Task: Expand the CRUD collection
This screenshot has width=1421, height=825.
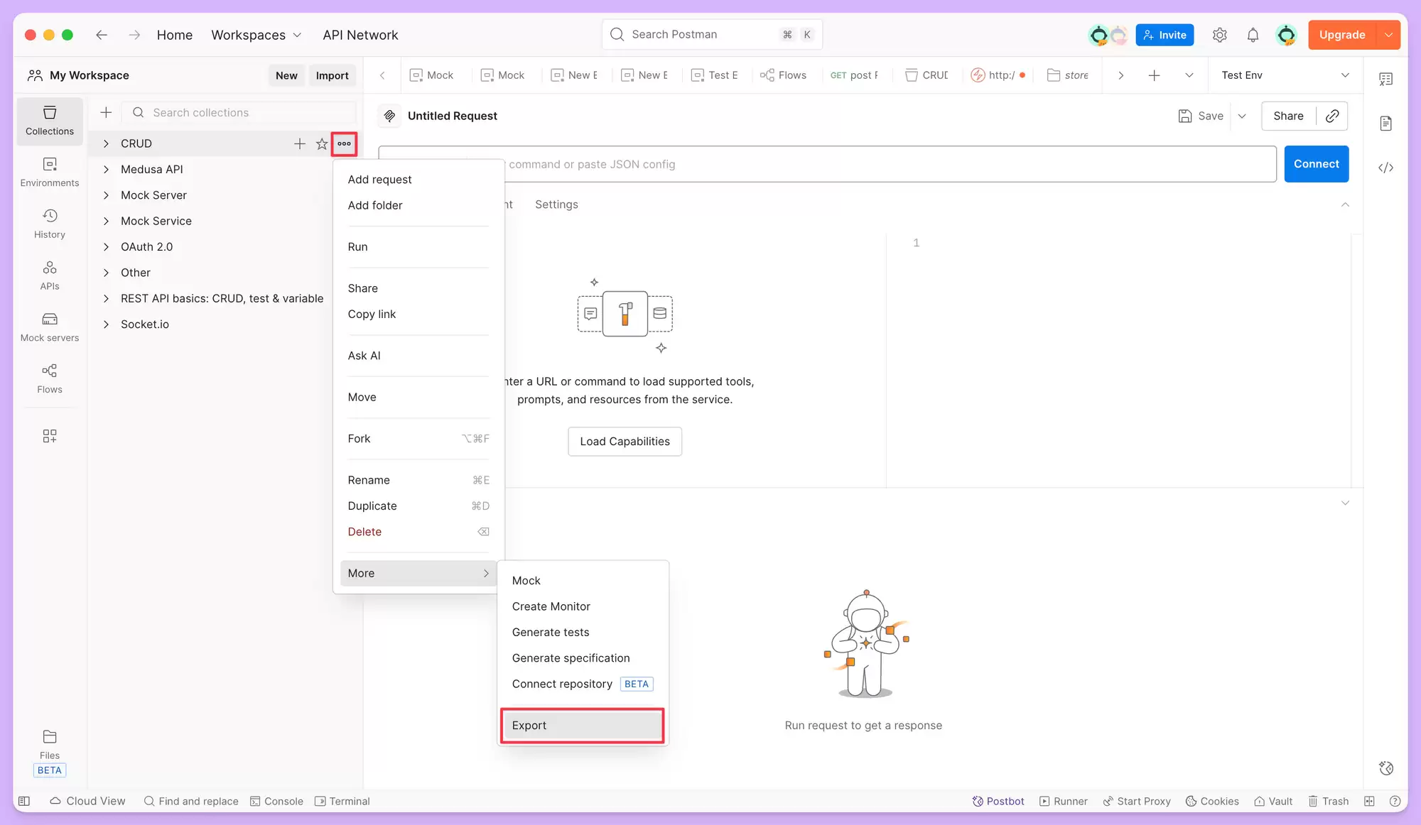Action: 106,143
